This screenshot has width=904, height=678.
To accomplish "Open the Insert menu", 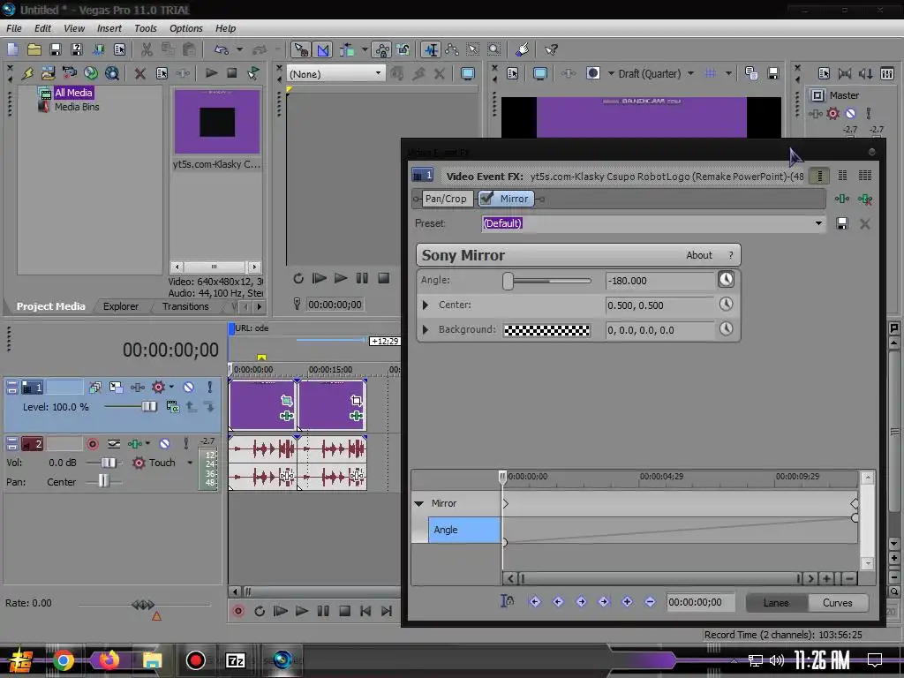I will (x=109, y=28).
